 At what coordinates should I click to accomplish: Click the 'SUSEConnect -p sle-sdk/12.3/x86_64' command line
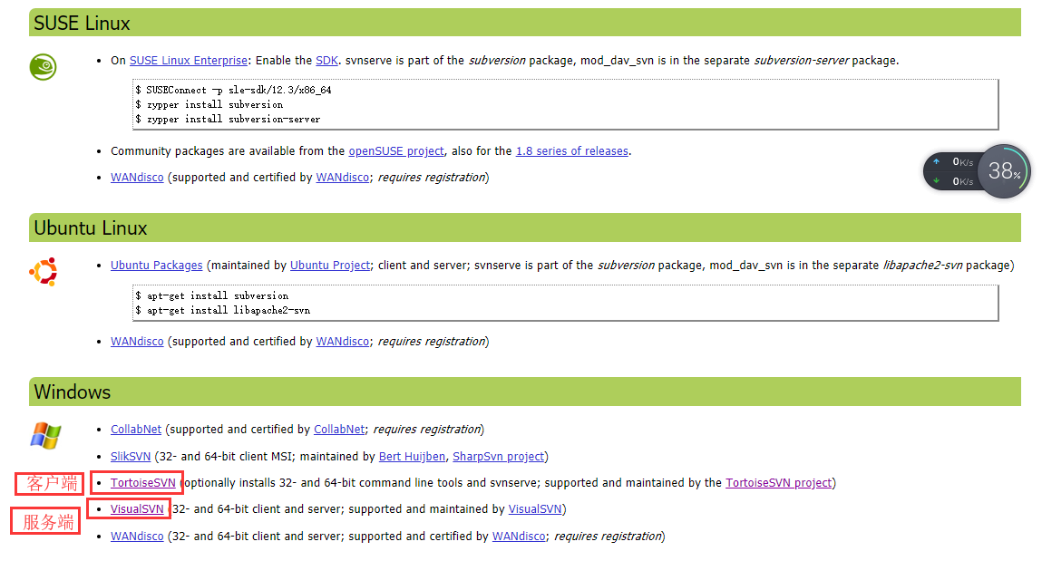click(x=233, y=91)
